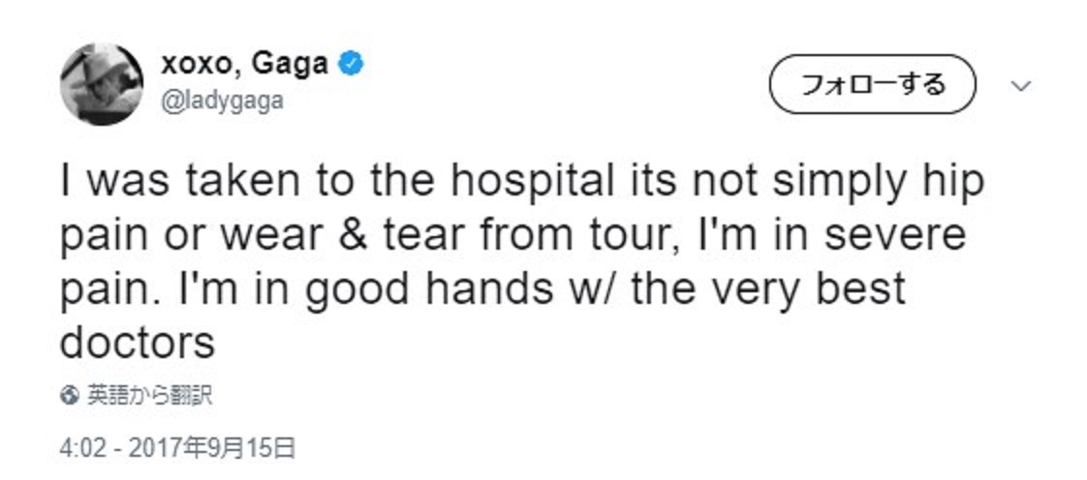
Task: Click the 4:02 tweet time
Action: point(79,448)
